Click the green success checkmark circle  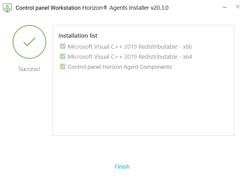coord(29,42)
